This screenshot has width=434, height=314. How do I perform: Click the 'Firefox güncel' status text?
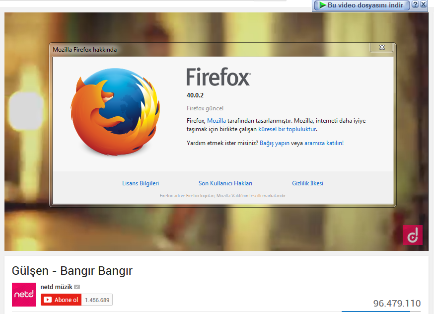click(x=205, y=108)
